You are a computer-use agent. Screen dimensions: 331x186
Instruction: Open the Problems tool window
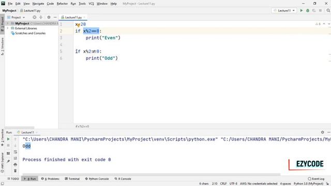point(50,179)
